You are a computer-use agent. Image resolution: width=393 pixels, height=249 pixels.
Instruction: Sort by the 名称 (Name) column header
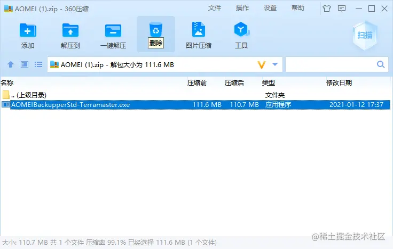click(x=7, y=82)
